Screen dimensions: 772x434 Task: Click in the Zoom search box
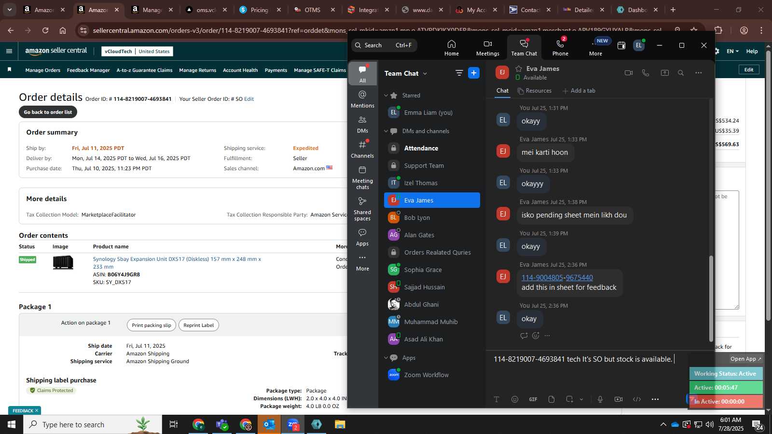384,45
